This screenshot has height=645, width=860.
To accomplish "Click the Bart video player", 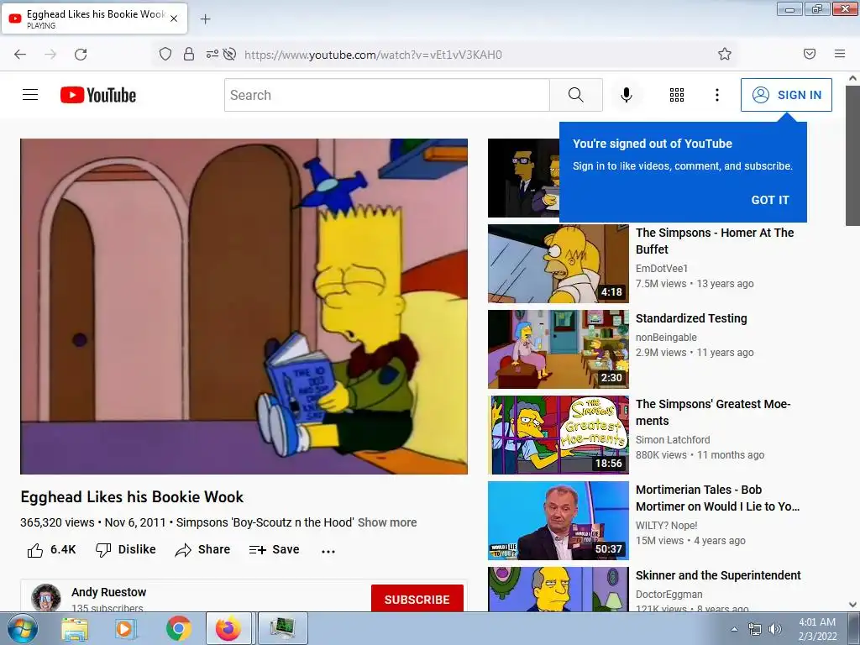I will (x=244, y=306).
